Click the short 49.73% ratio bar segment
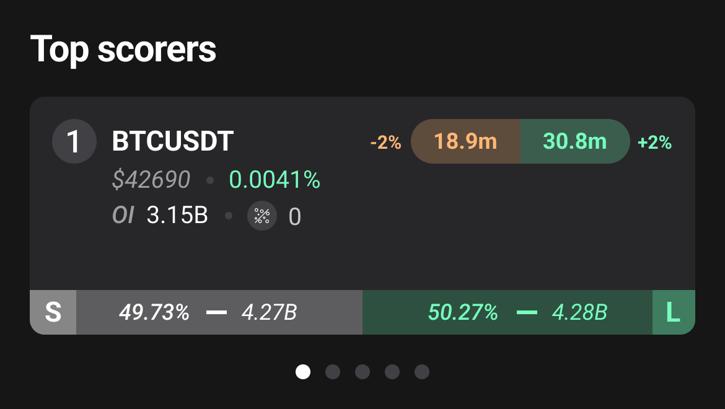 point(219,312)
